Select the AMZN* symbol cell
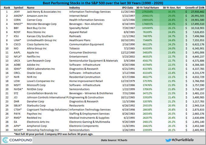 (x=18, y=16)
